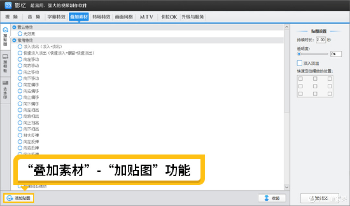The width and height of the screenshot is (350, 206).
Task: Click the 收起 button
Action: point(272,198)
